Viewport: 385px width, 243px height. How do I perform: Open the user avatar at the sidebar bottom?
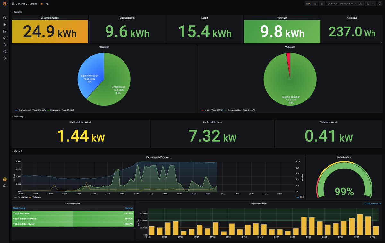[4, 179]
